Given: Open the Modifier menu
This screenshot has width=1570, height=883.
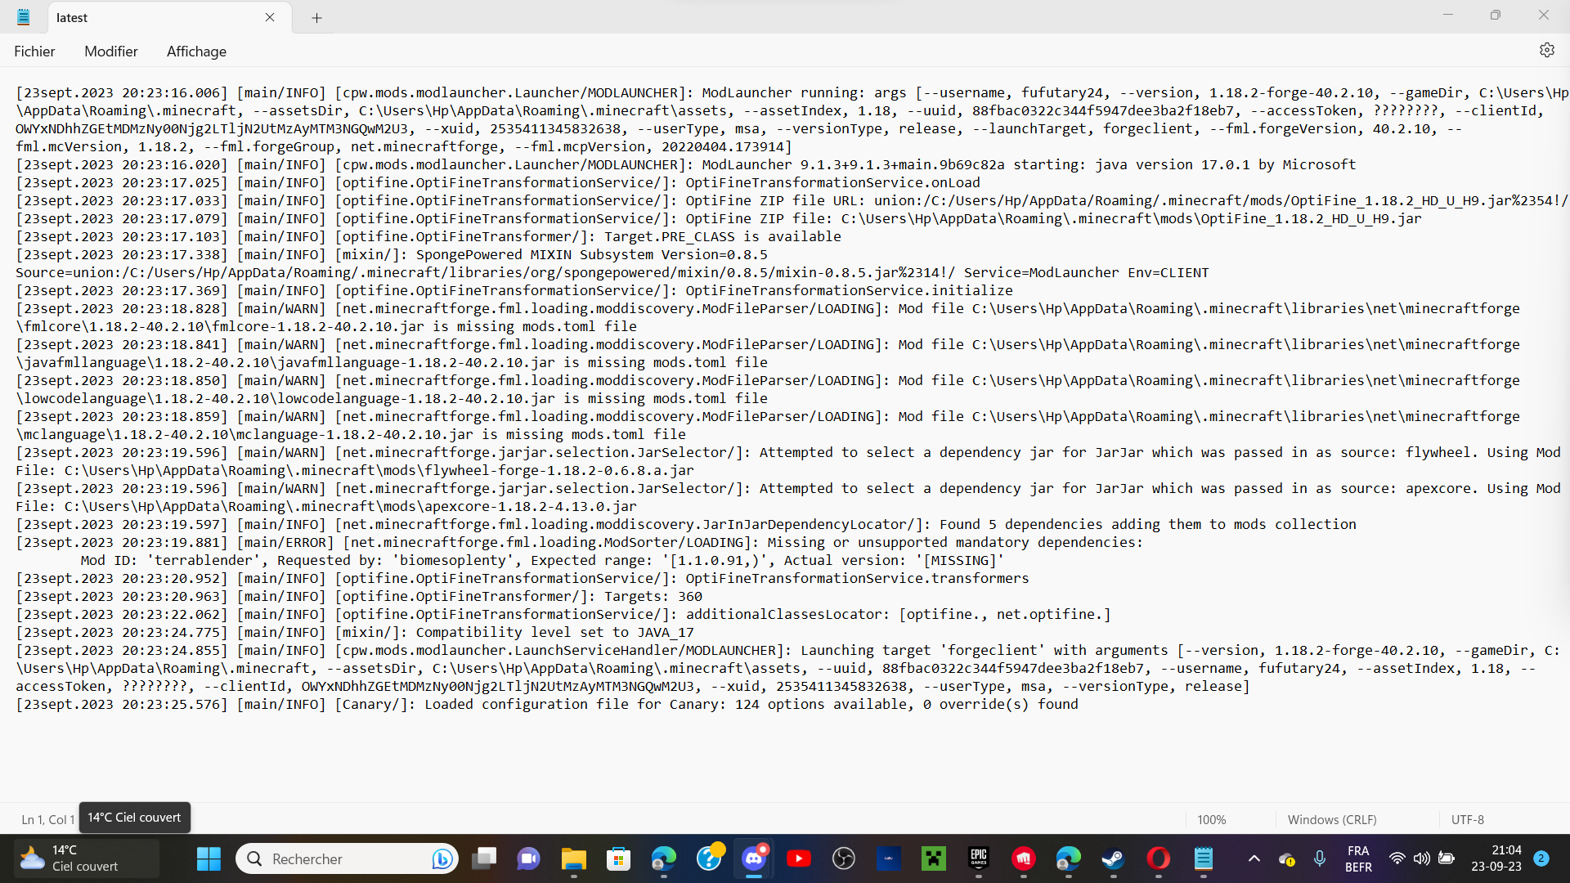Looking at the screenshot, I should tap(111, 52).
